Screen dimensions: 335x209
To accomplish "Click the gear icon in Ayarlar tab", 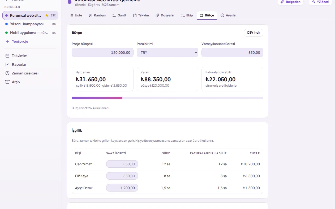I will (222, 15).
